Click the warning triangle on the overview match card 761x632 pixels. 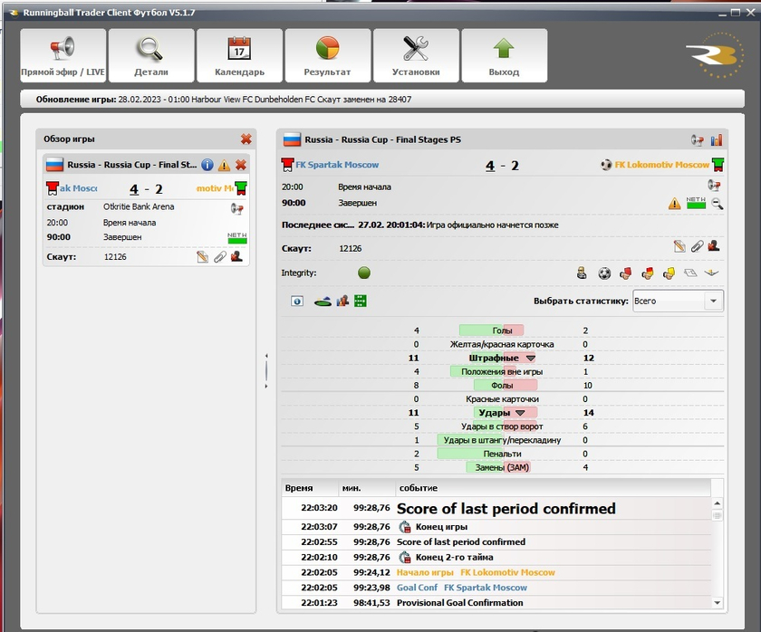pyautogui.click(x=224, y=166)
